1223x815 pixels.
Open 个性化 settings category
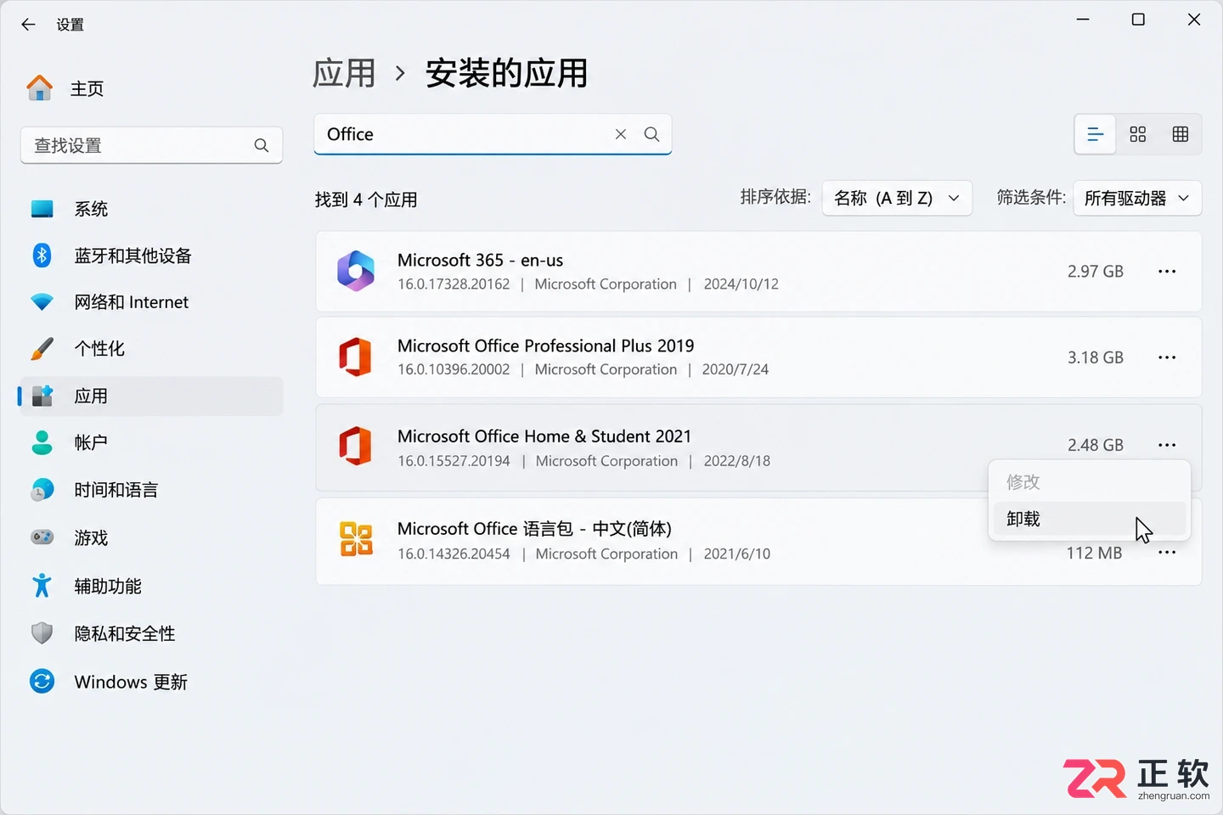coord(151,349)
